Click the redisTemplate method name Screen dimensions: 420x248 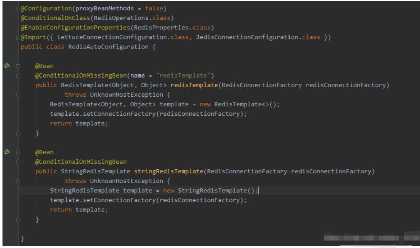(x=194, y=85)
